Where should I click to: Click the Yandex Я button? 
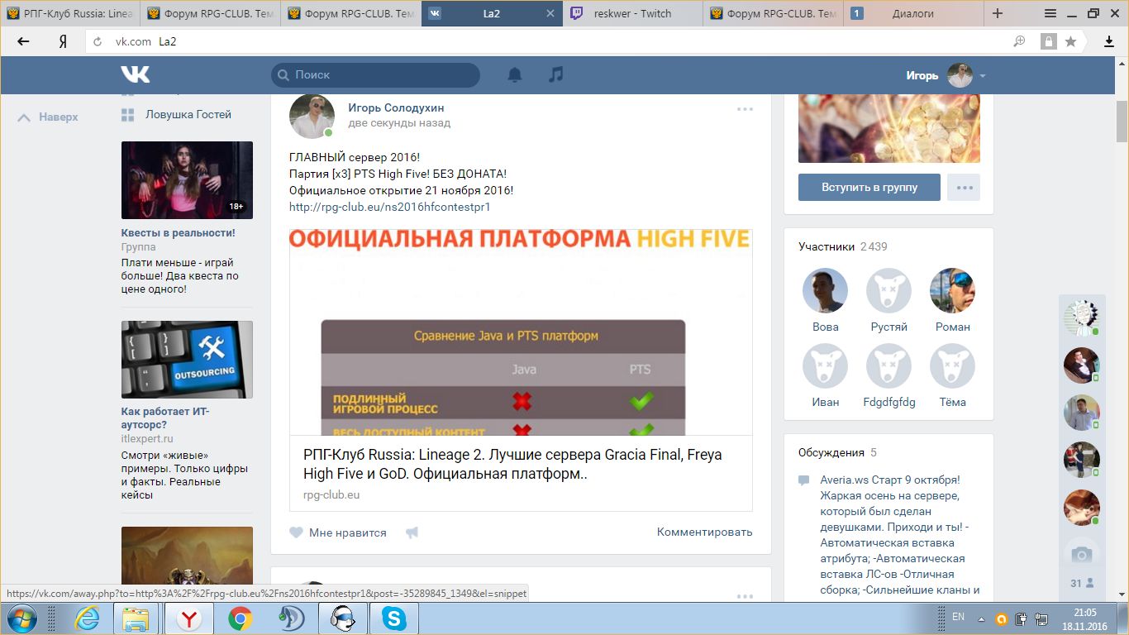pyautogui.click(x=63, y=41)
